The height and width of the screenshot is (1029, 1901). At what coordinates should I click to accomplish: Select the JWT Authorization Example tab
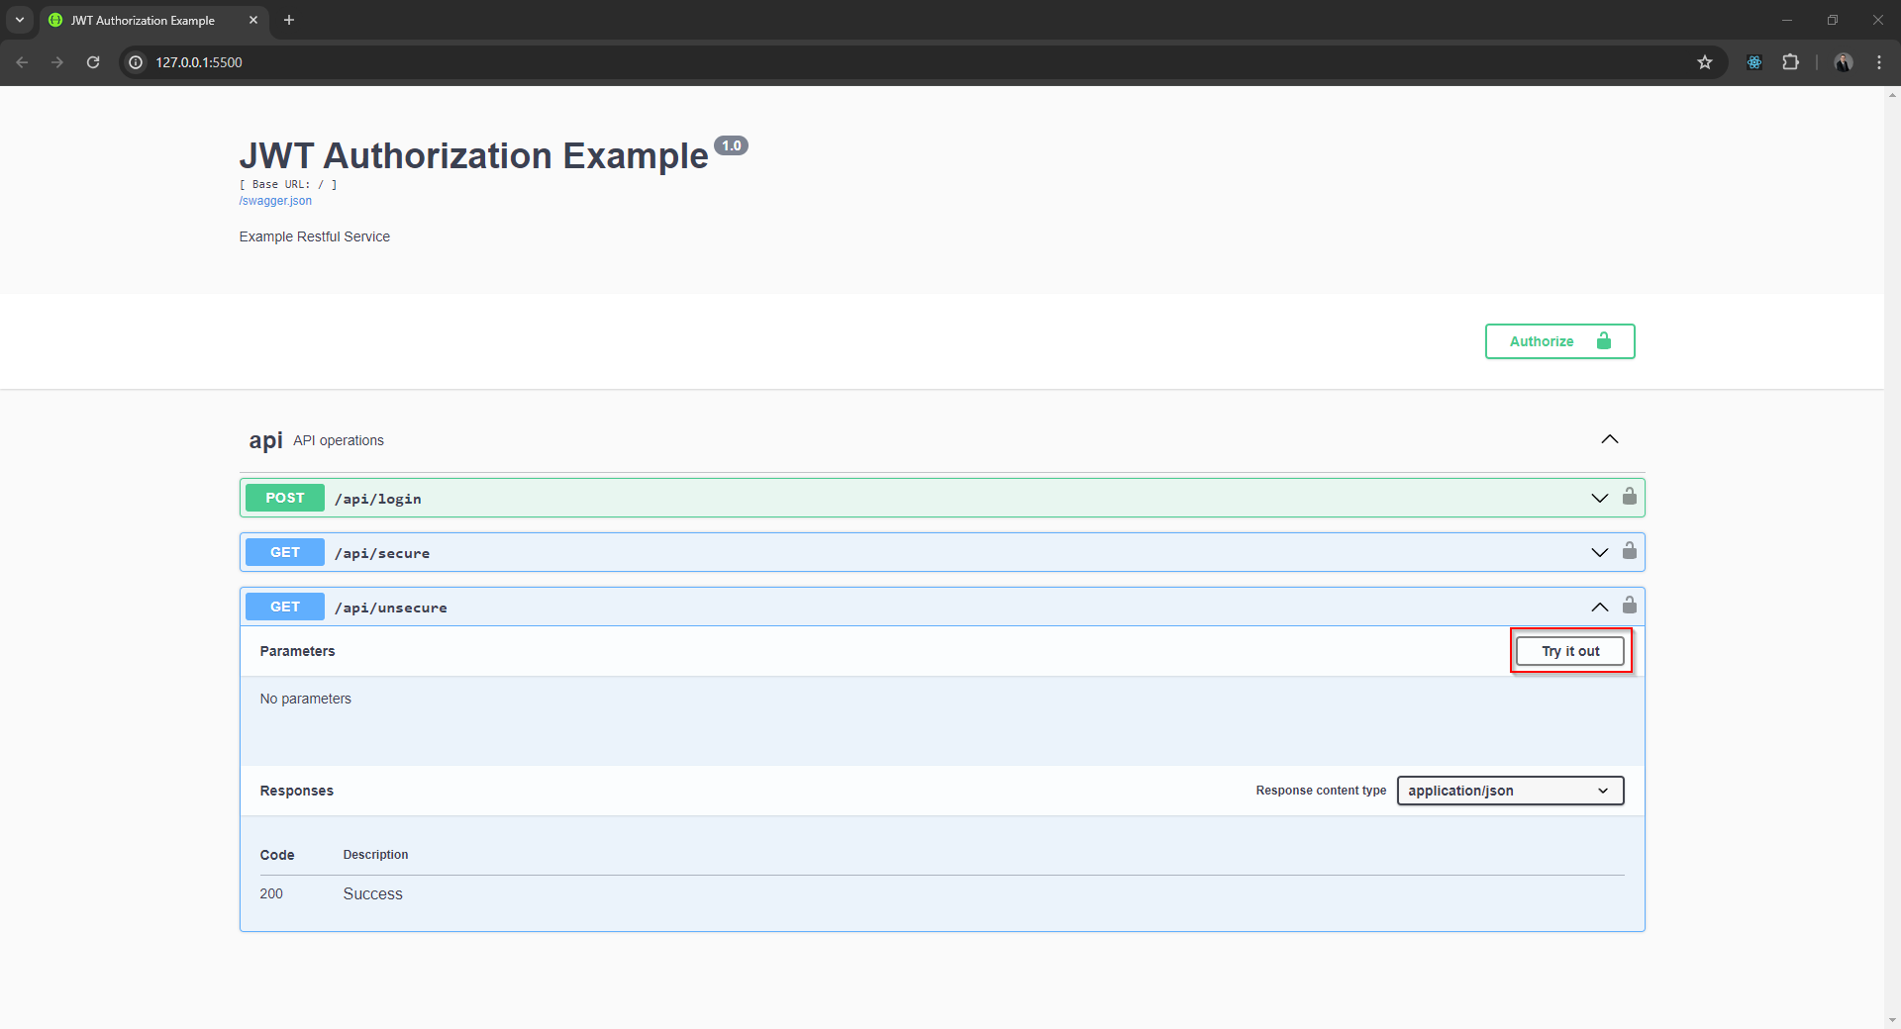144,20
